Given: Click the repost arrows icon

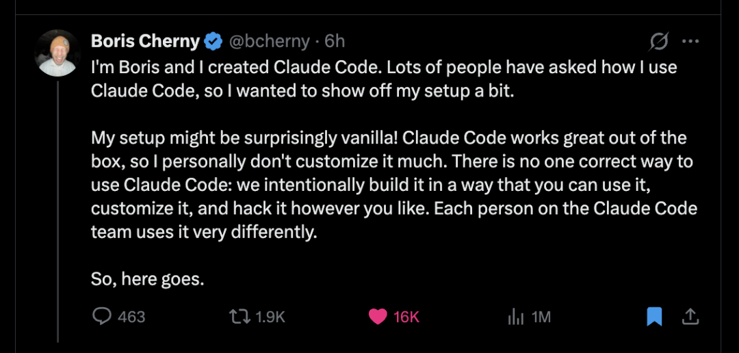Looking at the screenshot, I should 239,316.
